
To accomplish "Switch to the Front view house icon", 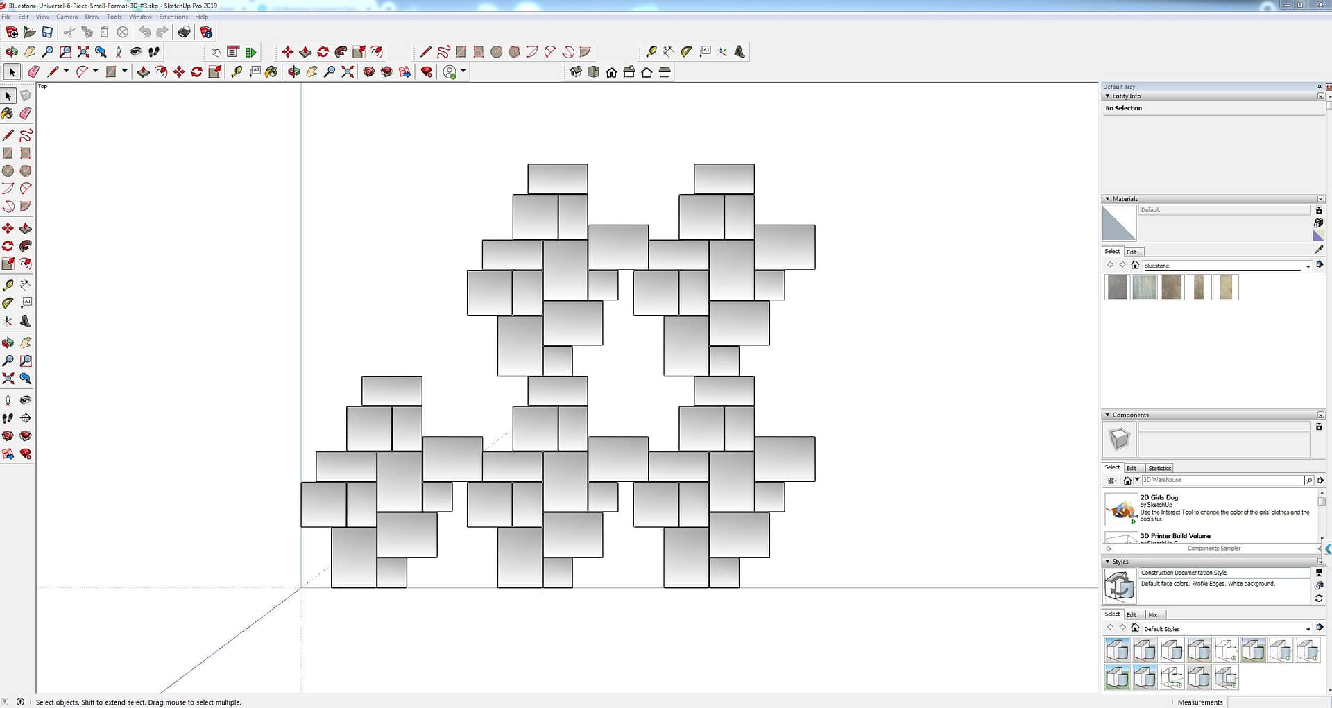I will 611,72.
